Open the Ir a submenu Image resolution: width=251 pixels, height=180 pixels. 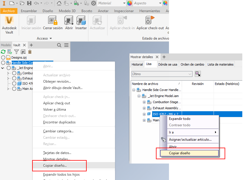[x=192, y=132]
